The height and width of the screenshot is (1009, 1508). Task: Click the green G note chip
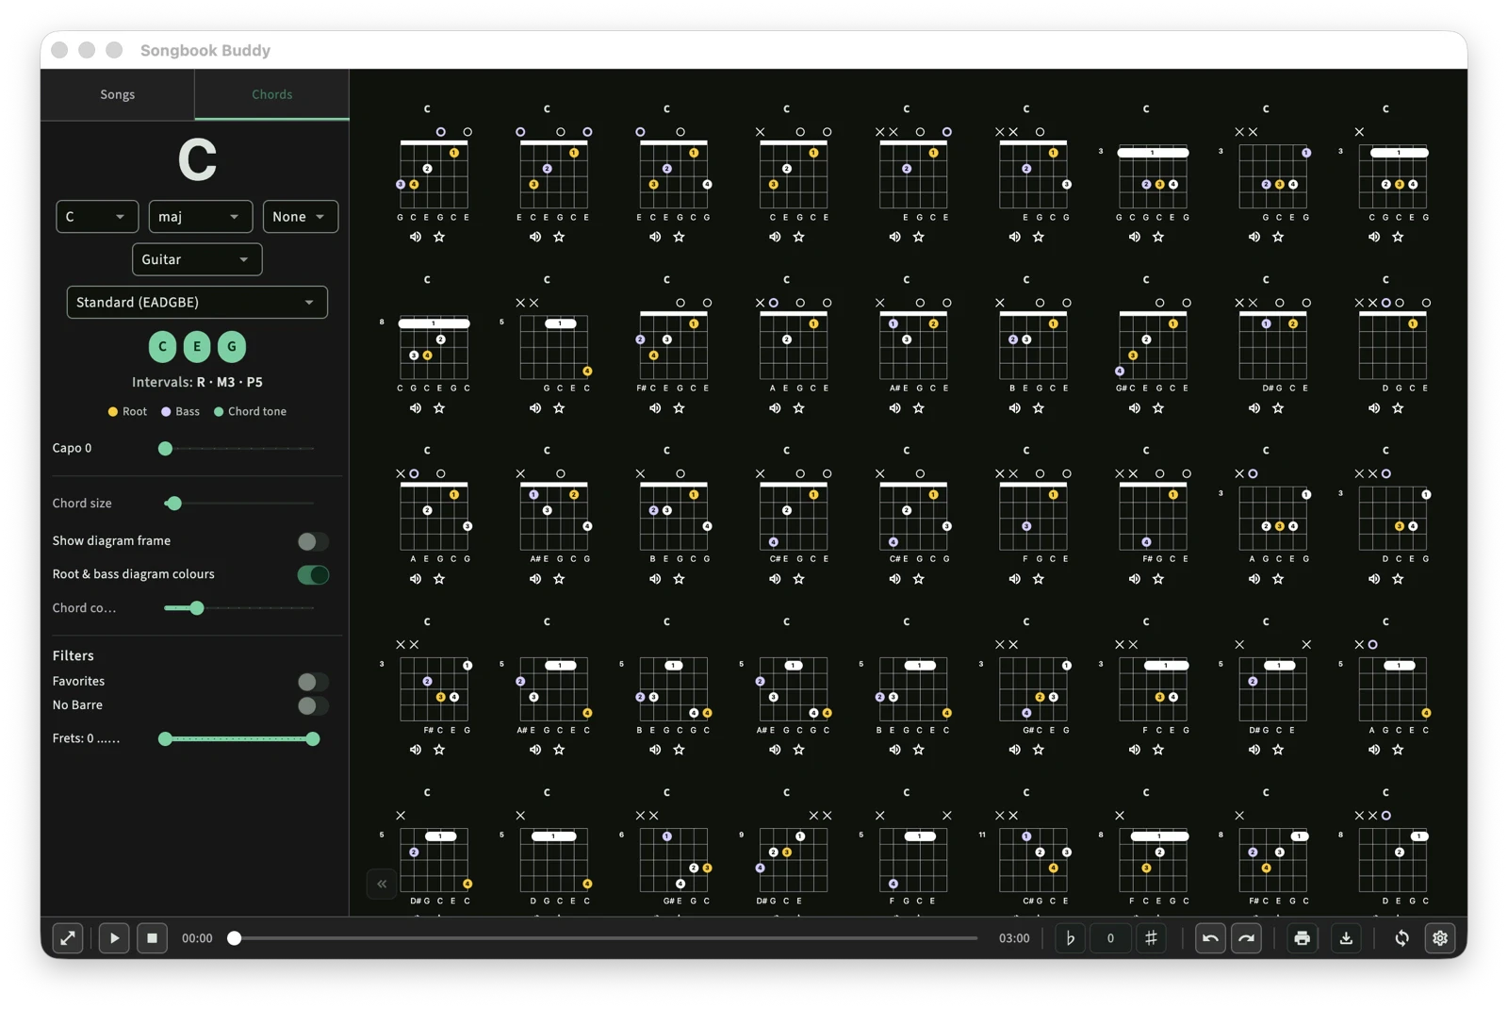pyautogui.click(x=232, y=346)
